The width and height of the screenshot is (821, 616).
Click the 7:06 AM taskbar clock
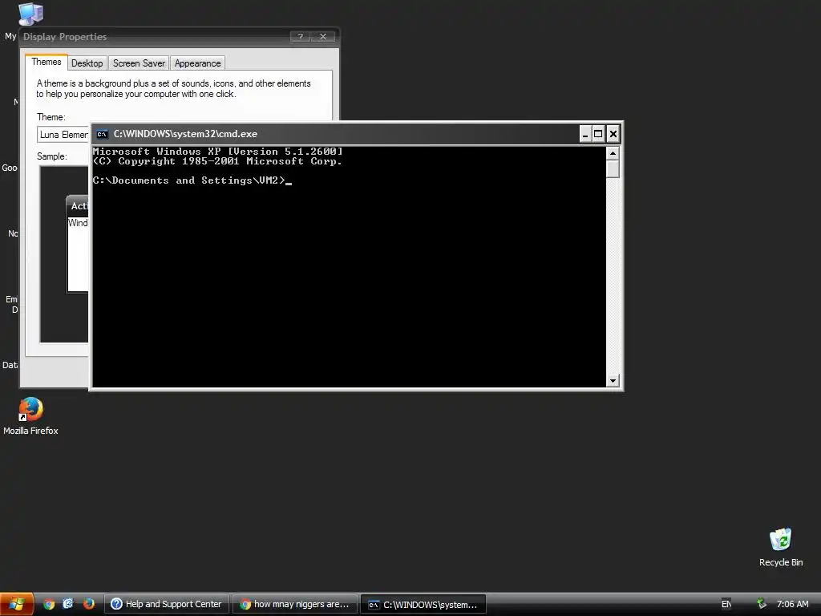[792, 604]
